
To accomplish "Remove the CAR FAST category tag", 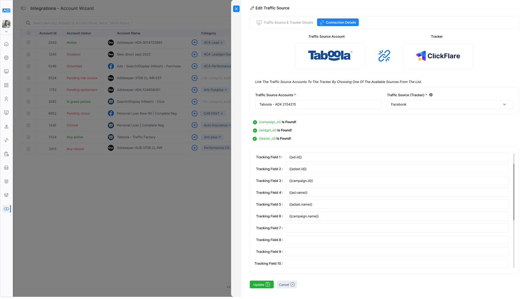I will point(222,113).
